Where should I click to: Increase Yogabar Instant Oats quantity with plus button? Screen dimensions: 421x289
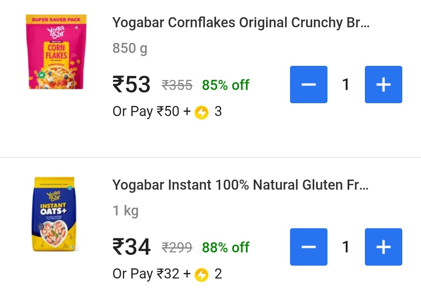(x=384, y=247)
